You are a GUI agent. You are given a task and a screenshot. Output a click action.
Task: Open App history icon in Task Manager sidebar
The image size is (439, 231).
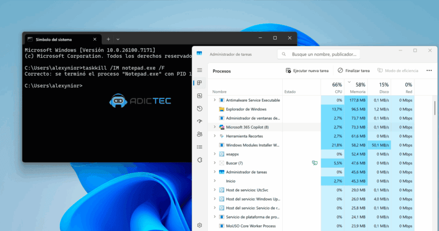pyautogui.click(x=200, y=109)
